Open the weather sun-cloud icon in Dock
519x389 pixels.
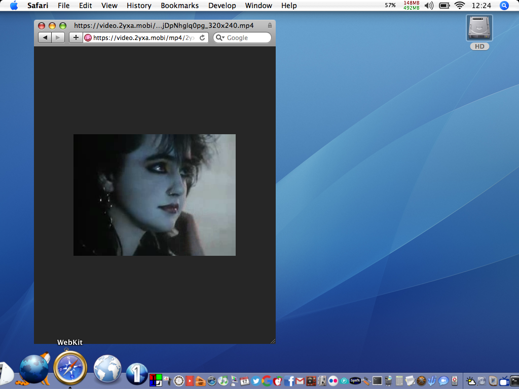(471, 381)
